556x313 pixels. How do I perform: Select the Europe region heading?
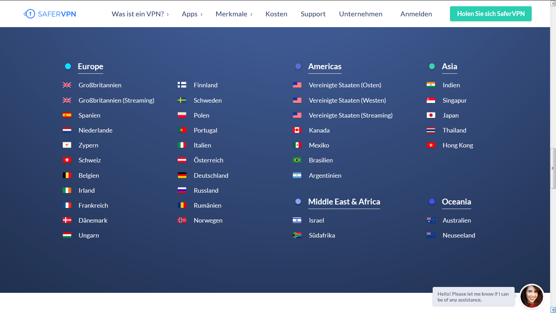coord(90,66)
